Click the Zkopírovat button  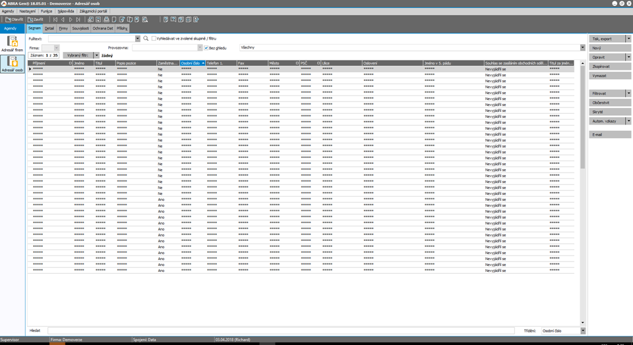click(x=609, y=66)
